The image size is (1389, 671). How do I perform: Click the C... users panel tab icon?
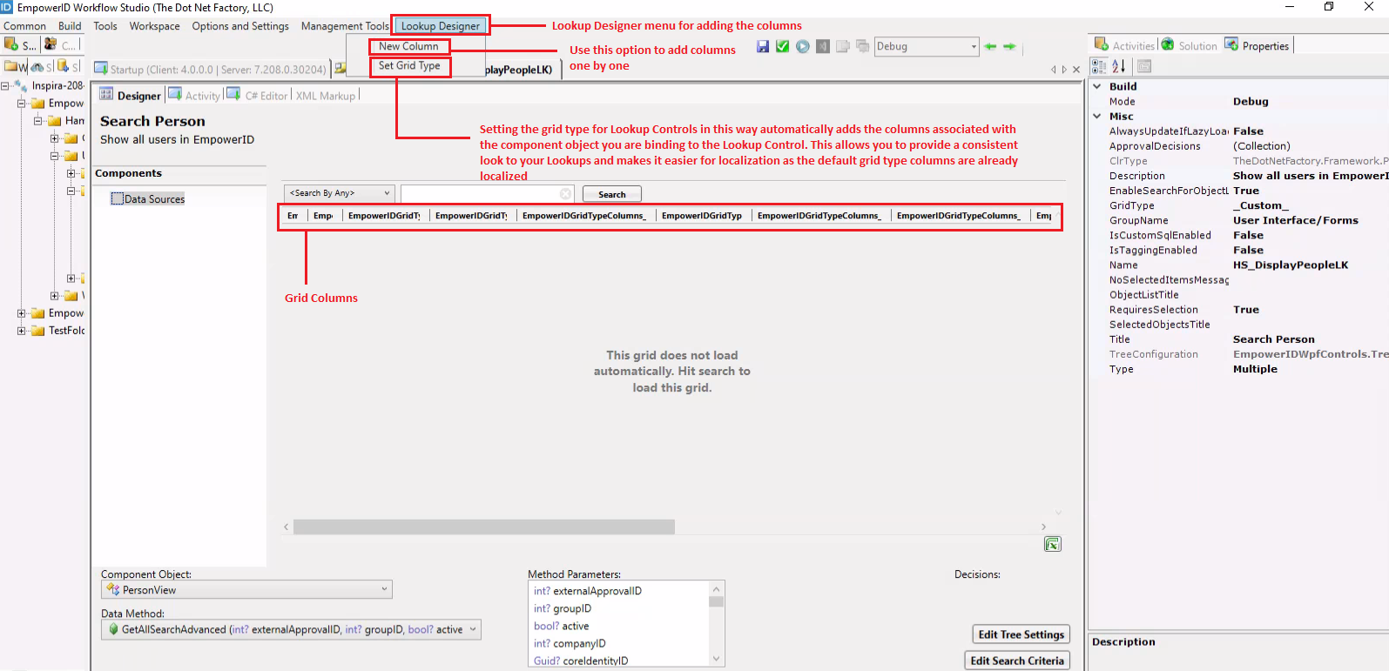51,44
